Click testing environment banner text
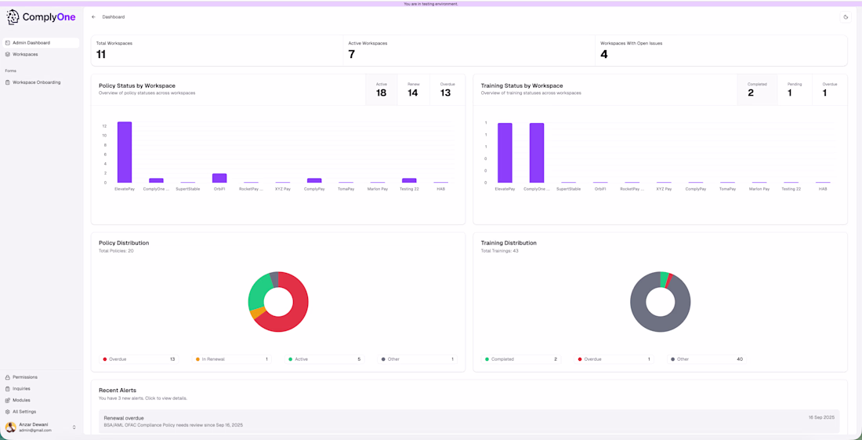 (x=430, y=3)
